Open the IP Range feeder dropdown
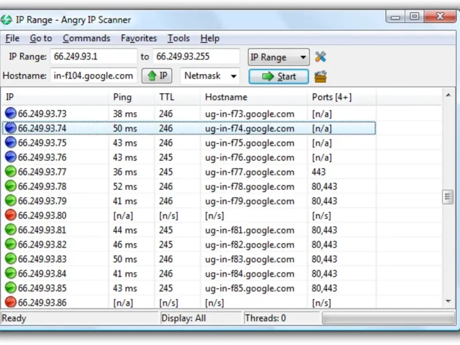460x345 pixels. (x=279, y=57)
